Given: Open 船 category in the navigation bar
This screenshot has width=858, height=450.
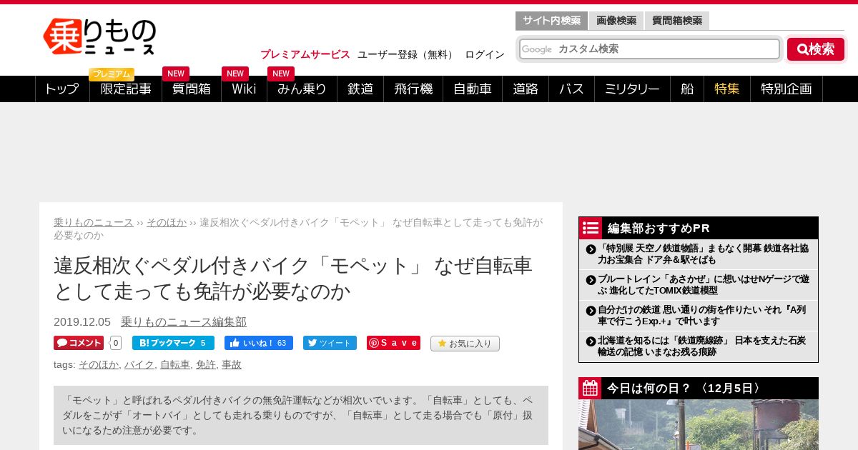Looking at the screenshot, I should (687, 89).
